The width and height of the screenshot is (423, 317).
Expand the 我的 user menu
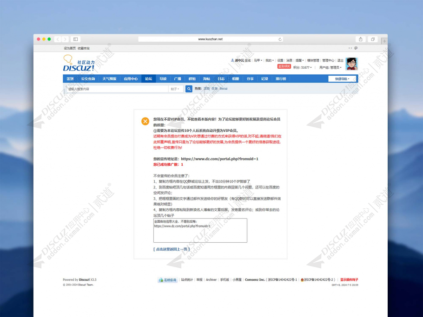click(269, 60)
